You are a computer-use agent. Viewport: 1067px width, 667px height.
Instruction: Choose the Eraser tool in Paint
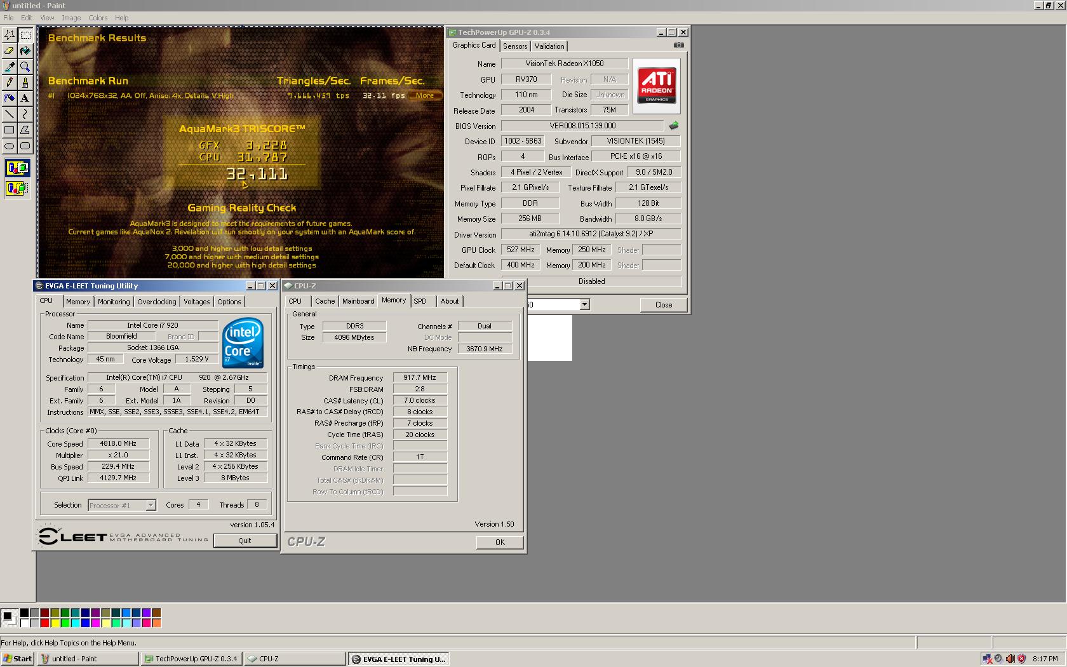10,51
